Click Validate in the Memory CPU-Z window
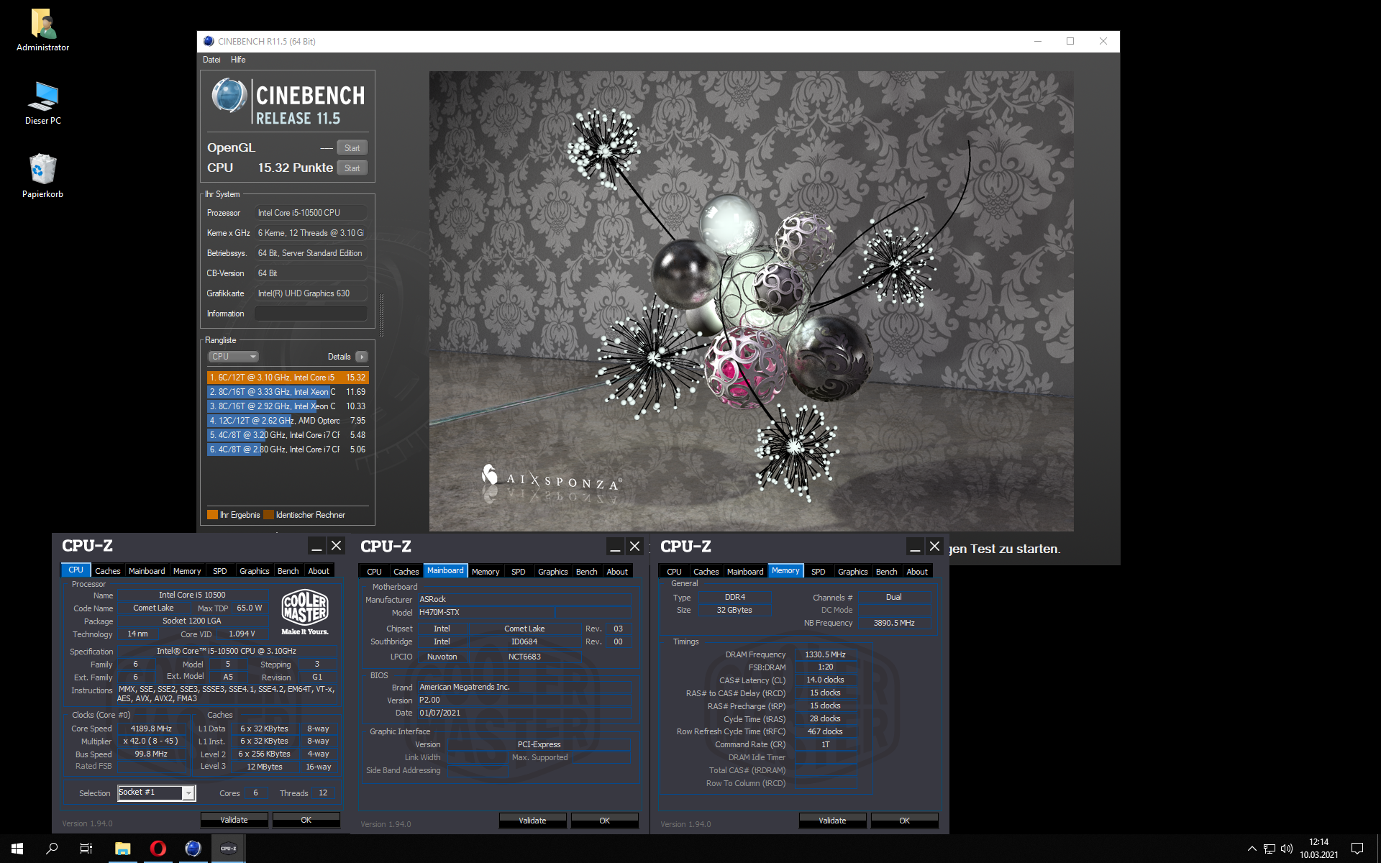Screen dimensions: 1381x863 pos(832,821)
